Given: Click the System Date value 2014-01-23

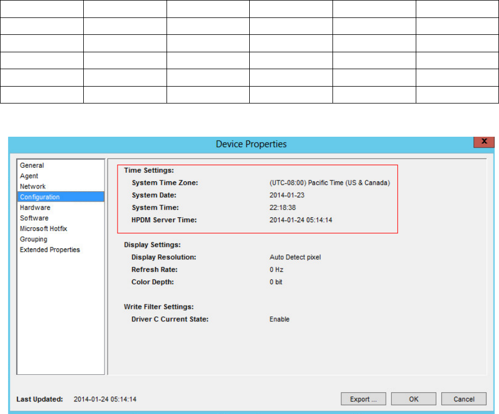Looking at the screenshot, I should tap(286, 195).
